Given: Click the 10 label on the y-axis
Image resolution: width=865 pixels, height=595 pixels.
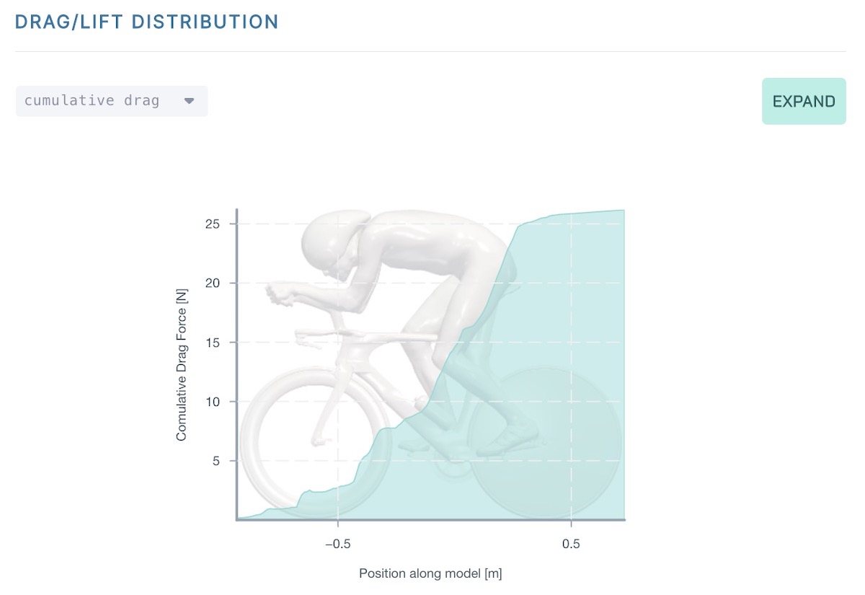Looking at the screenshot, I should pos(213,401).
